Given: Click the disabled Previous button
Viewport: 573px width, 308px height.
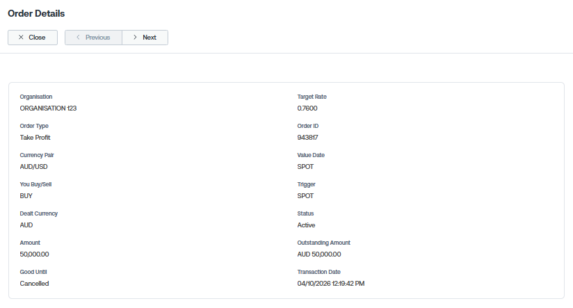Looking at the screenshot, I should click(x=94, y=38).
